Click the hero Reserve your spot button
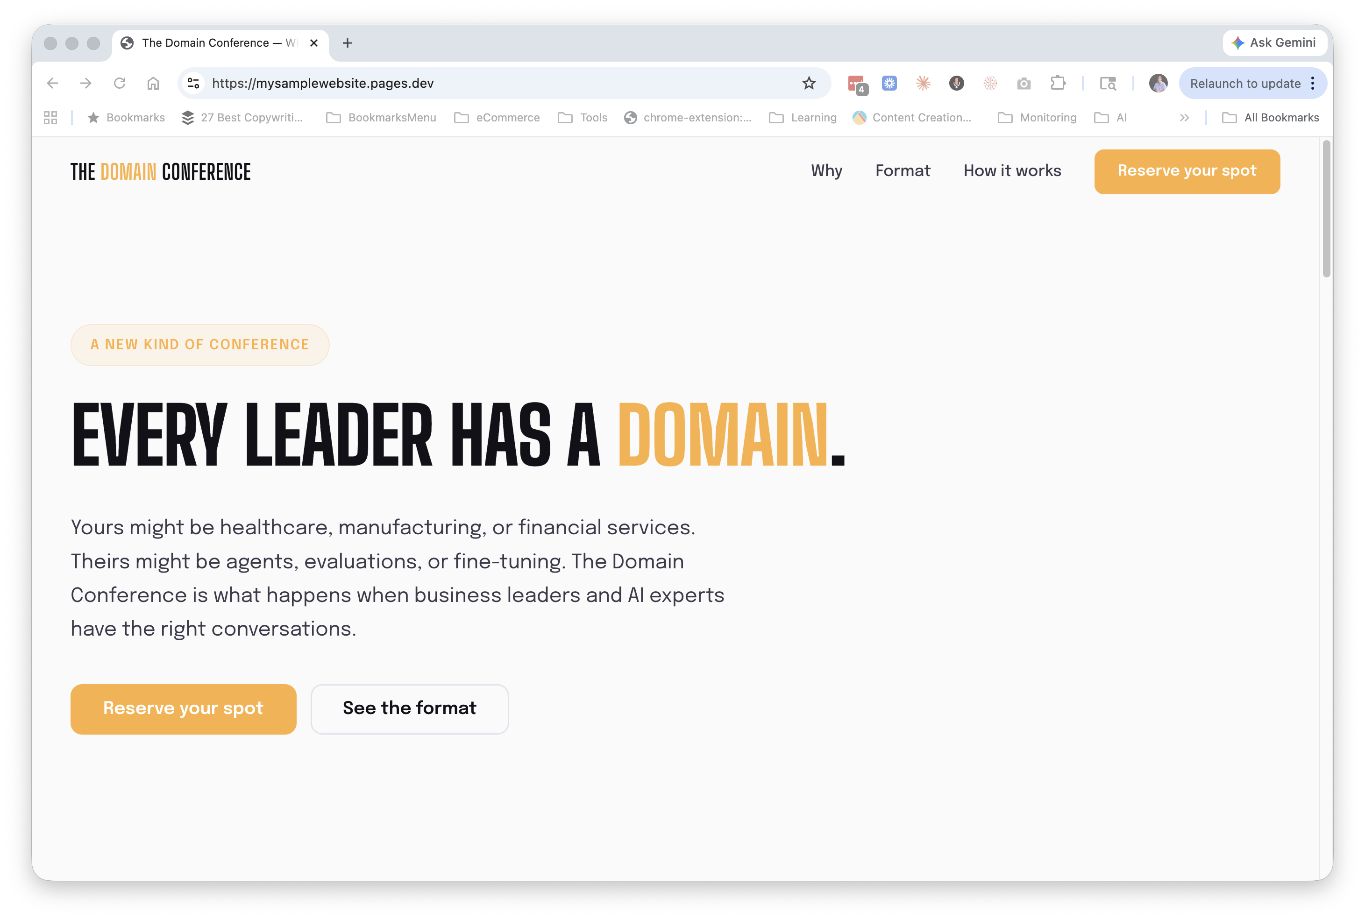Screen dimensions: 1365x920 tap(183, 709)
